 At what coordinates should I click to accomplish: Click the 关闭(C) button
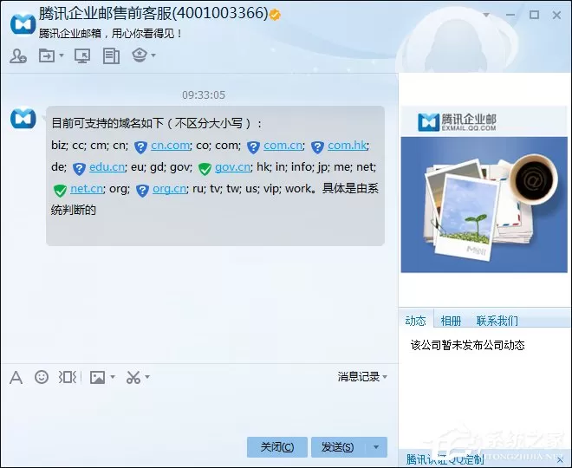(276, 447)
